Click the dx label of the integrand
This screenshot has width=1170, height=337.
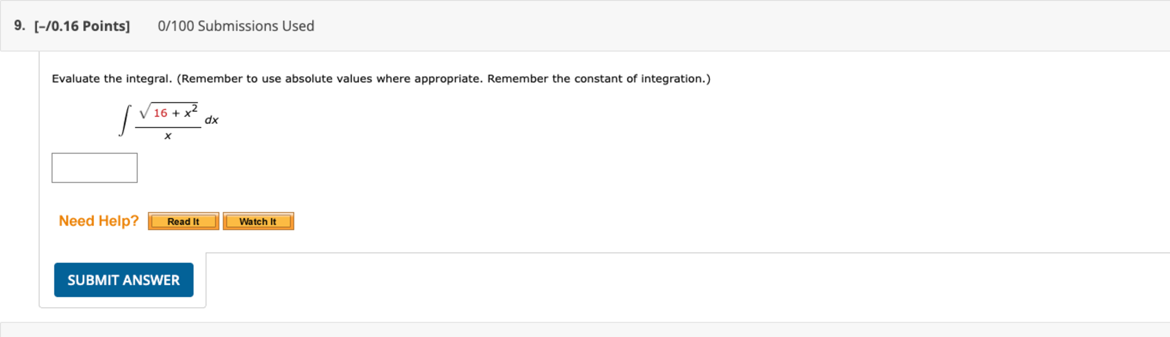[x=211, y=119]
